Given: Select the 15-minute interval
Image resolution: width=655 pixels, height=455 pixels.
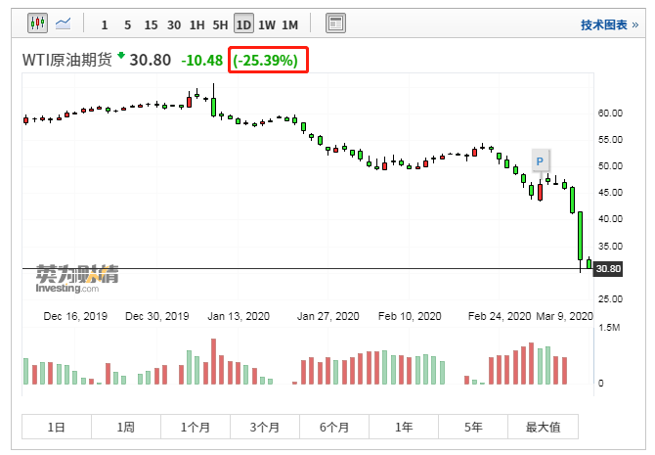Looking at the screenshot, I should click(x=151, y=23).
